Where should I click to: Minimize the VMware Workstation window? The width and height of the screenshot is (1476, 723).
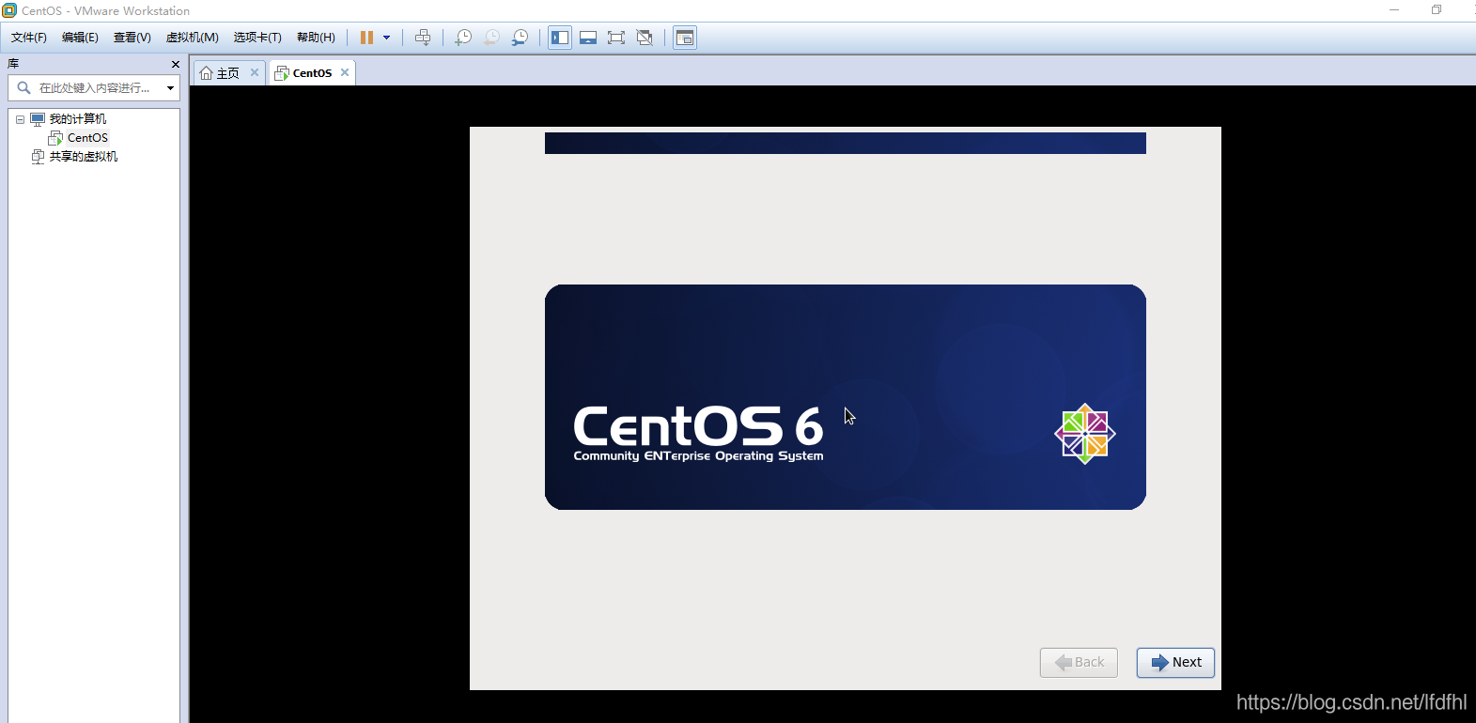coord(1394,10)
